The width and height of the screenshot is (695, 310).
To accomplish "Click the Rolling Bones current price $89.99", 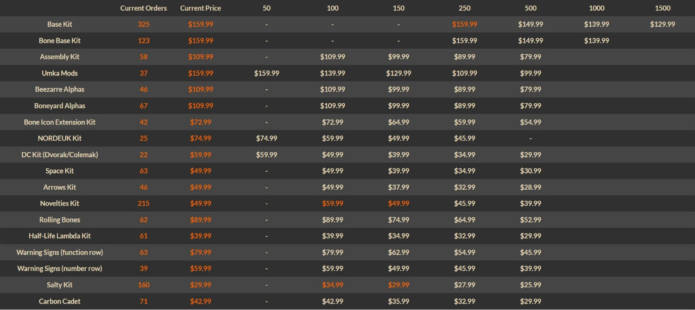I will click(201, 220).
